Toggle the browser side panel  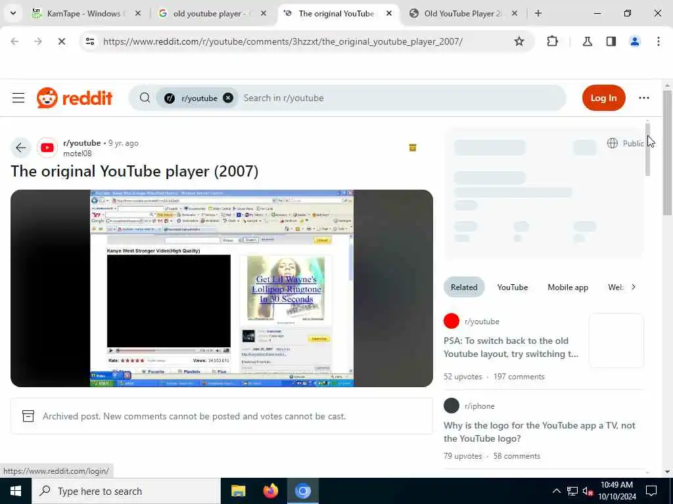tap(611, 41)
